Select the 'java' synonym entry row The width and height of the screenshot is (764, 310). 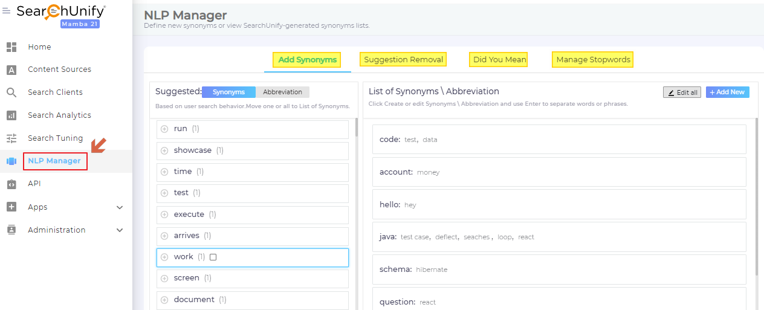(x=558, y=237)
